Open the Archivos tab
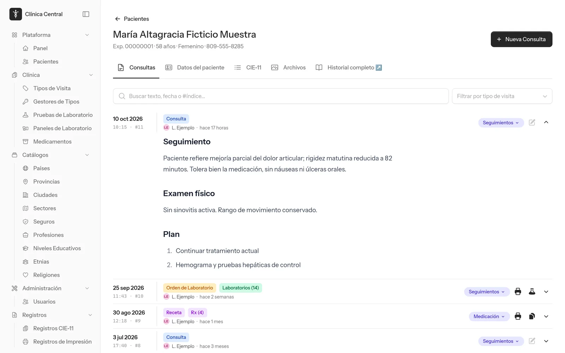This screenshot has width=565, height=353. pos(289,67)
